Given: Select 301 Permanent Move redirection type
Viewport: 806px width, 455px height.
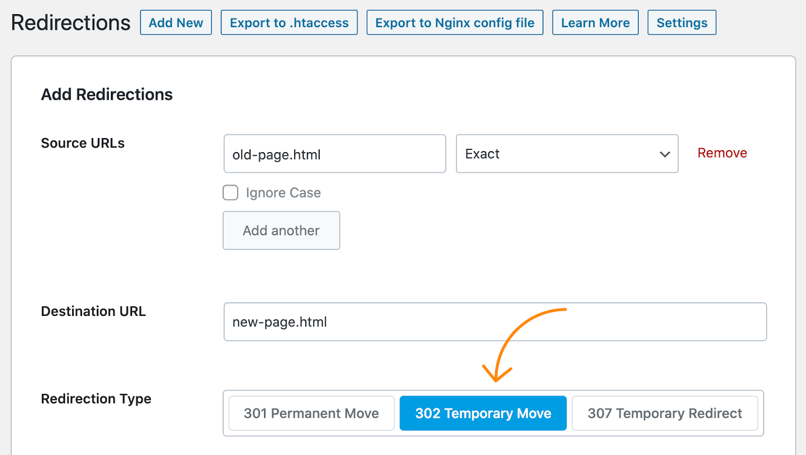Looking at the screenshot, I should [311, 413].
